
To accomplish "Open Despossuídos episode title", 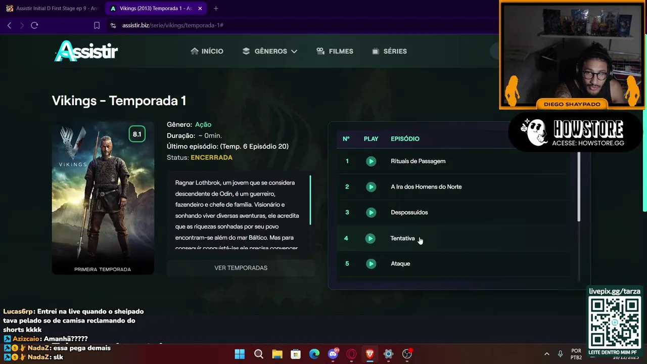I will (409, 212).
